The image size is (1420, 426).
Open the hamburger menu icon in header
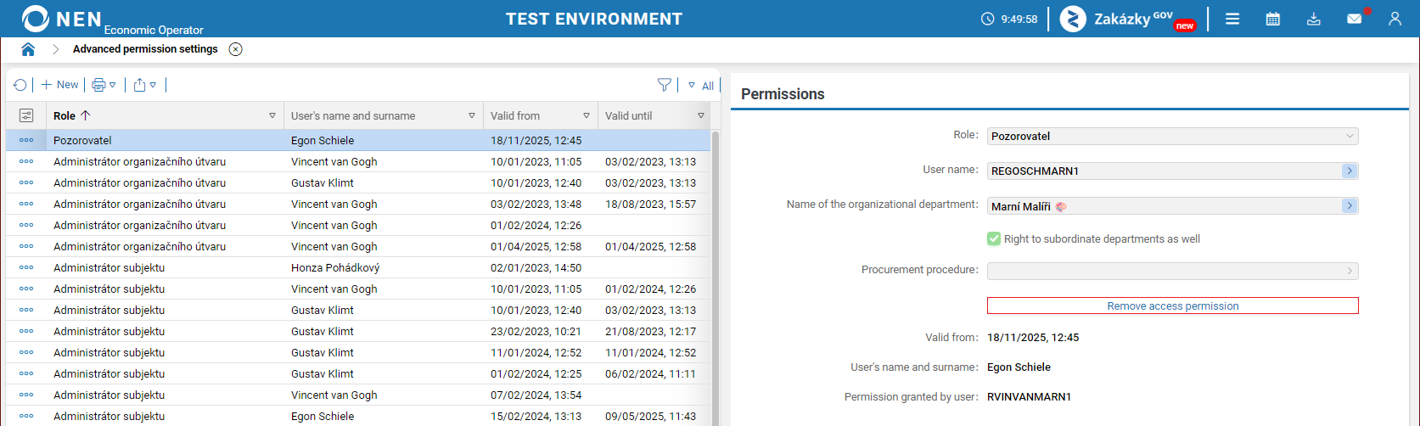(1232, 19)
